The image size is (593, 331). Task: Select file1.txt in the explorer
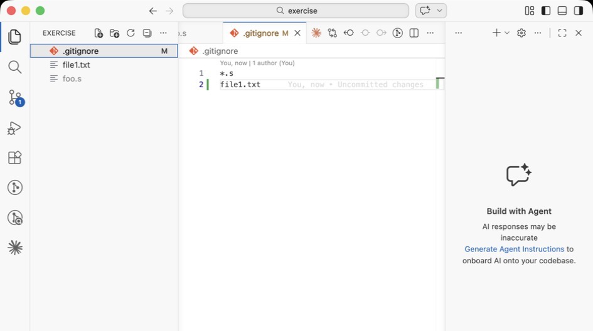(x=77, y=65)
